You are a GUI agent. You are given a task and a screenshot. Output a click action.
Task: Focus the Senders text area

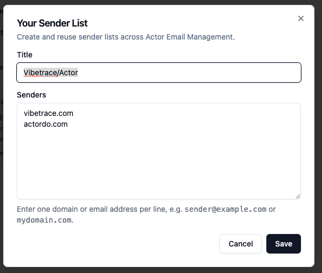[x=159, y=151]
